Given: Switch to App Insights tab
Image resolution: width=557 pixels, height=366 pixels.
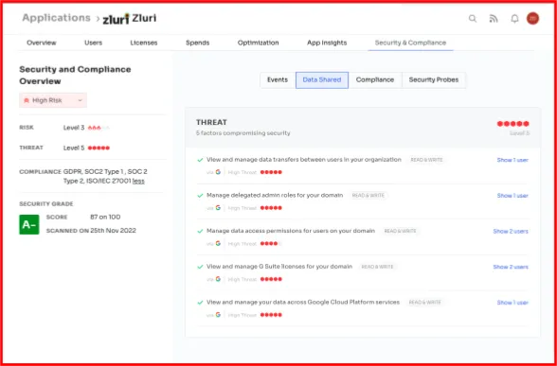Looking at the screenshot, I should [x=327, y=43].
